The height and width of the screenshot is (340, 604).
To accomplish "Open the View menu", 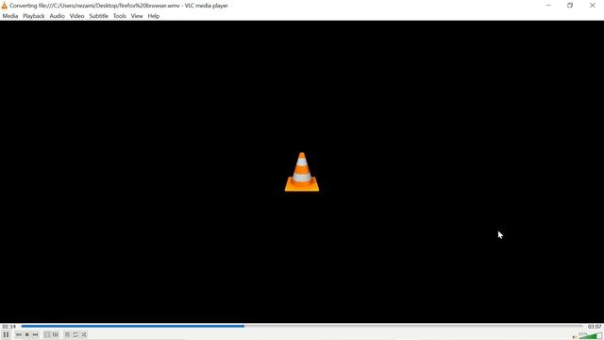I will point(137,16).
